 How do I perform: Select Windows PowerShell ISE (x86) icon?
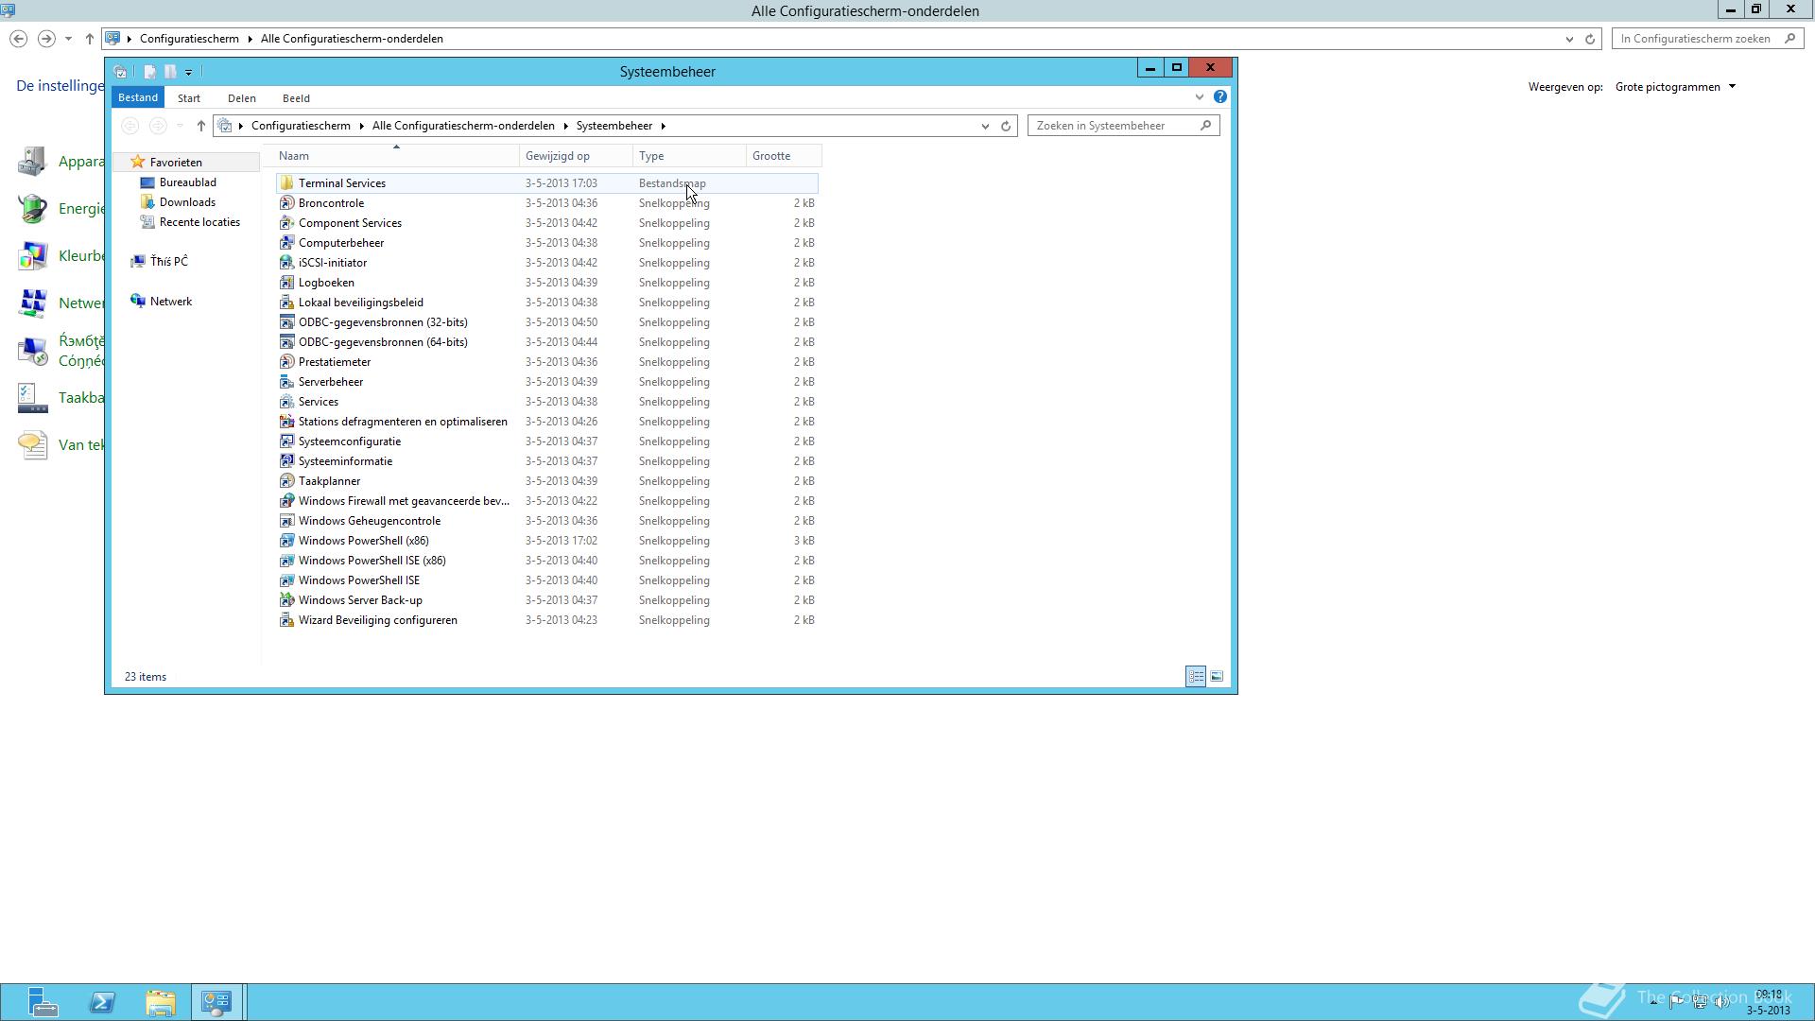pos(286,561)
